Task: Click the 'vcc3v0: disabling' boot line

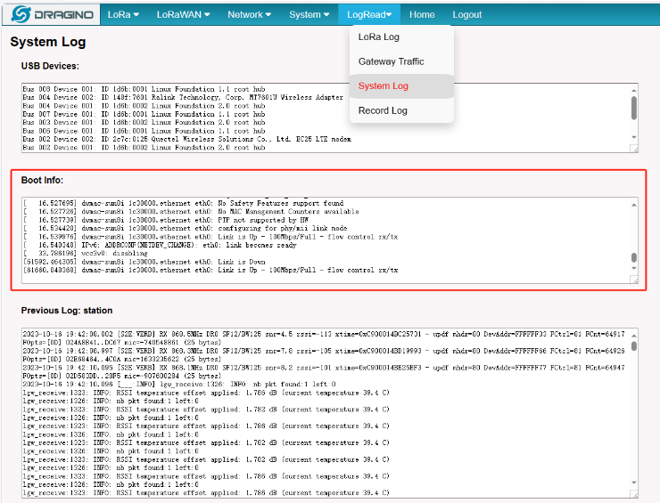Action: (86, 254)
